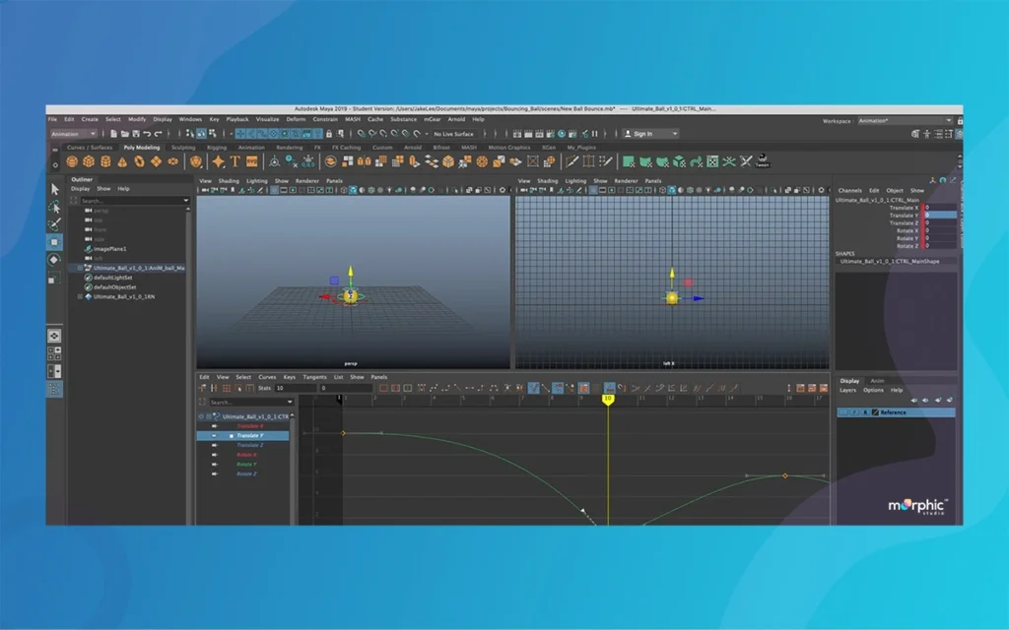Create a polygon cube from the shelf
Image resolution: width=1009 pixels, height=630 pixels.
89,161
